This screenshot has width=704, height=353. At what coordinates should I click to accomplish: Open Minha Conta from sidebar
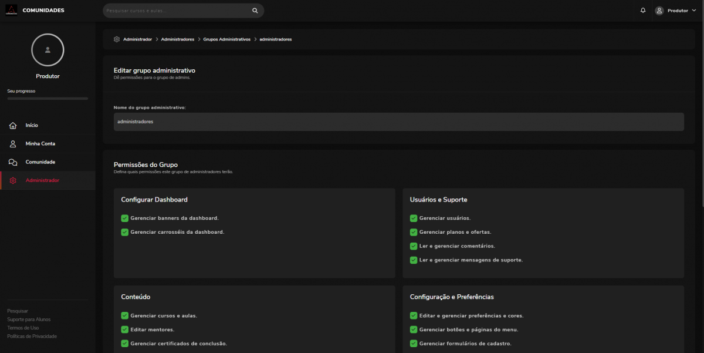point(40,144)
